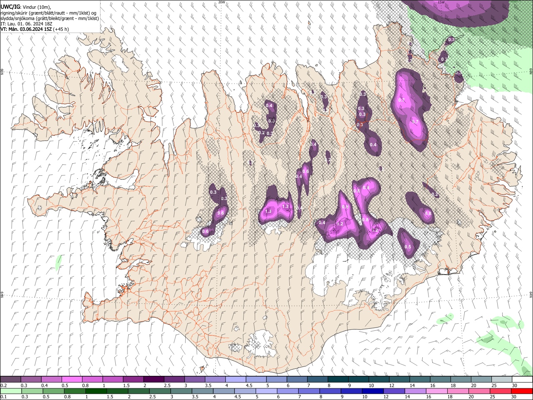Image resolution: width=533 pixels, height=400 pixels.
Task: Click the '30' label ending the lower legend row
Action: pos(514,397)
